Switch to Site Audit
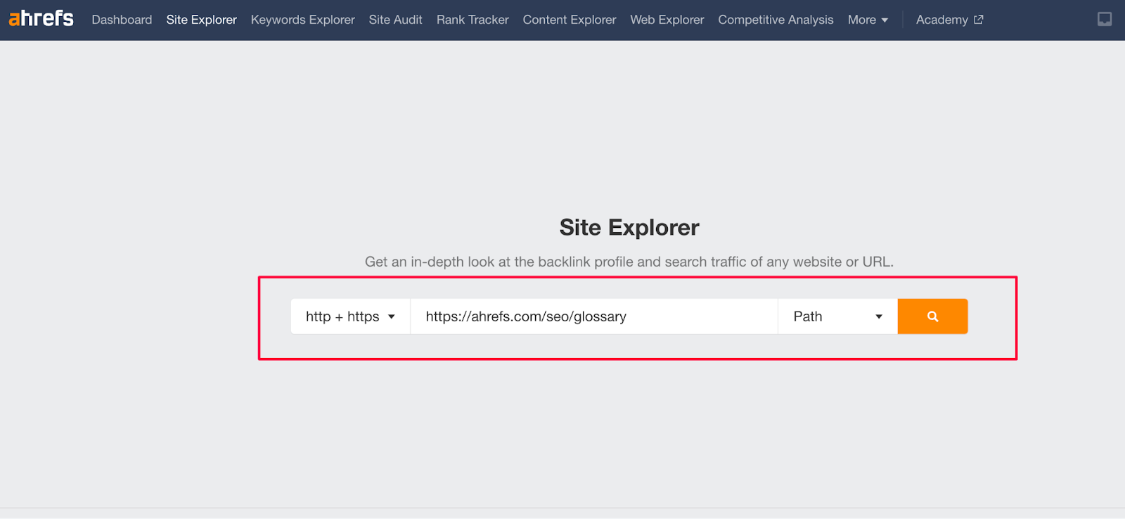1125x519 pixels. click(396, 20)
